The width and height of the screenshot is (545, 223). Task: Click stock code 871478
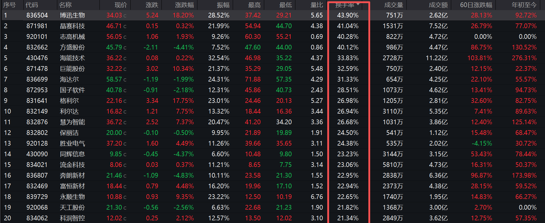point(37,69)
